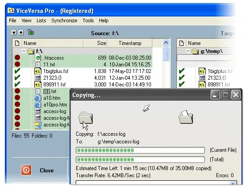Select the [[]].txt file name
The width and height of the screenshot is (245, 187).
pyautogui.click(x=50, y=91)
